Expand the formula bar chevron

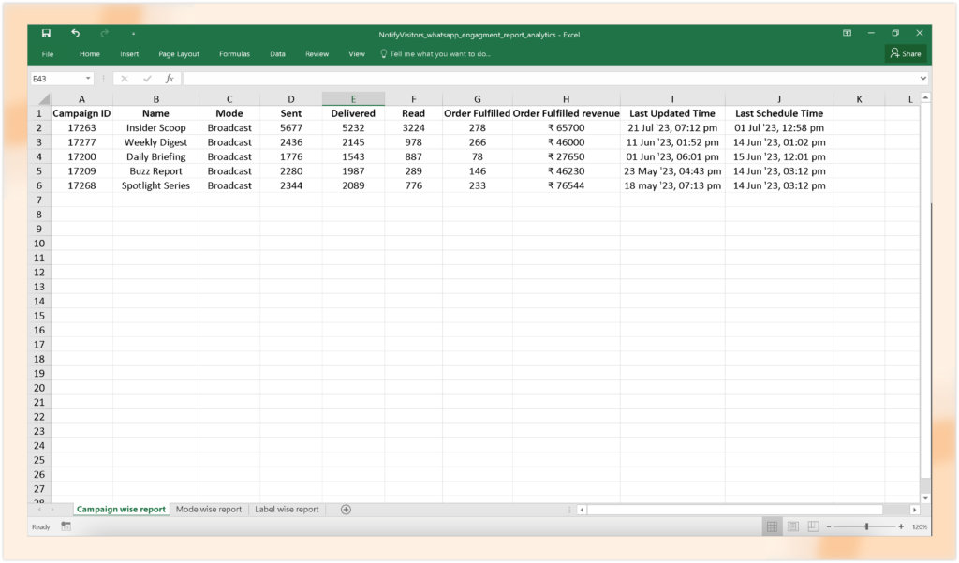923,79
